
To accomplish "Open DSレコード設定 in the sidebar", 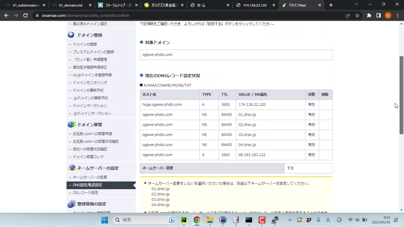I will (x=85, y=192).
